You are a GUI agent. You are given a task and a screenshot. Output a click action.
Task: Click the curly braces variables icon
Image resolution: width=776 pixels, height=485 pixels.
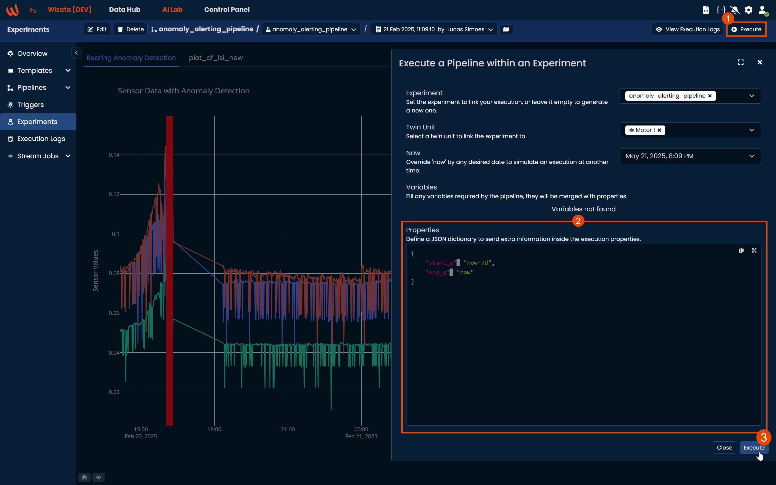click(721, 10)
